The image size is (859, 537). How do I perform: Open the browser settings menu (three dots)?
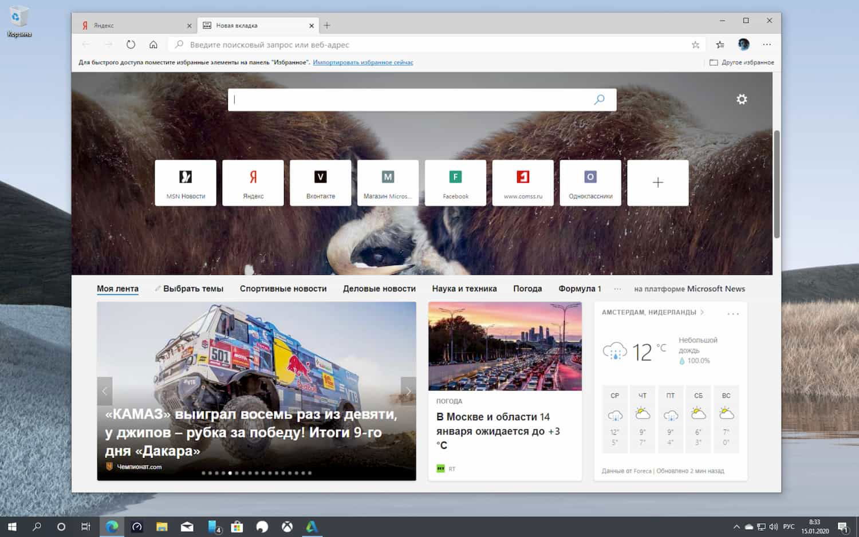[x=767, y=44]
